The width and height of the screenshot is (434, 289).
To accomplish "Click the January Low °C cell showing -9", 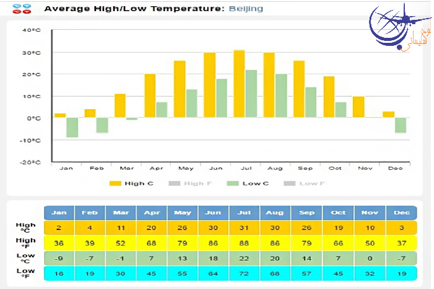I will coord(59,258).
